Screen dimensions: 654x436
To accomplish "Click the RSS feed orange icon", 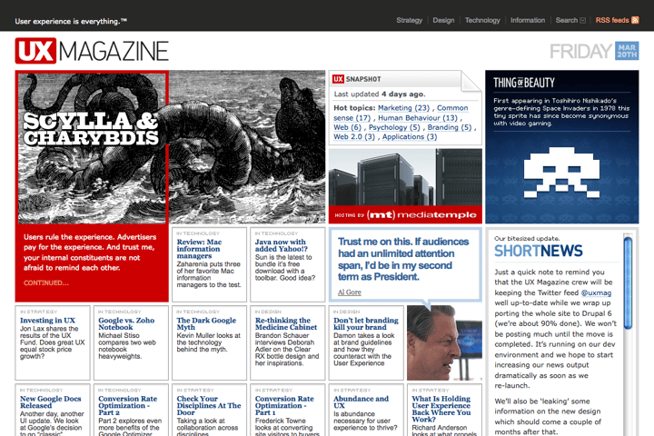I will 635,20.
